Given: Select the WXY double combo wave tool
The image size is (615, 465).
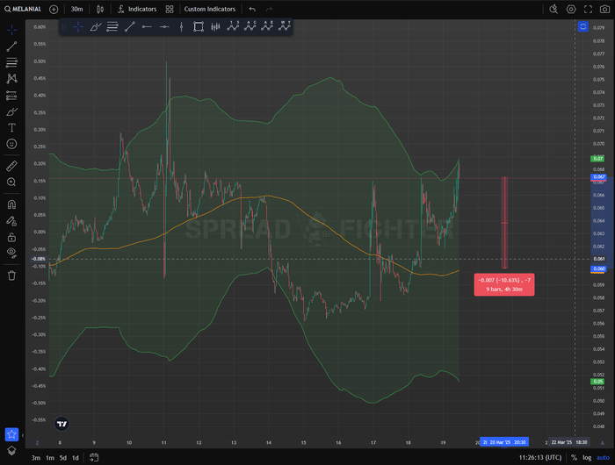Looking at the screenshot, I should pyautogui.click(x=285, y=26).
